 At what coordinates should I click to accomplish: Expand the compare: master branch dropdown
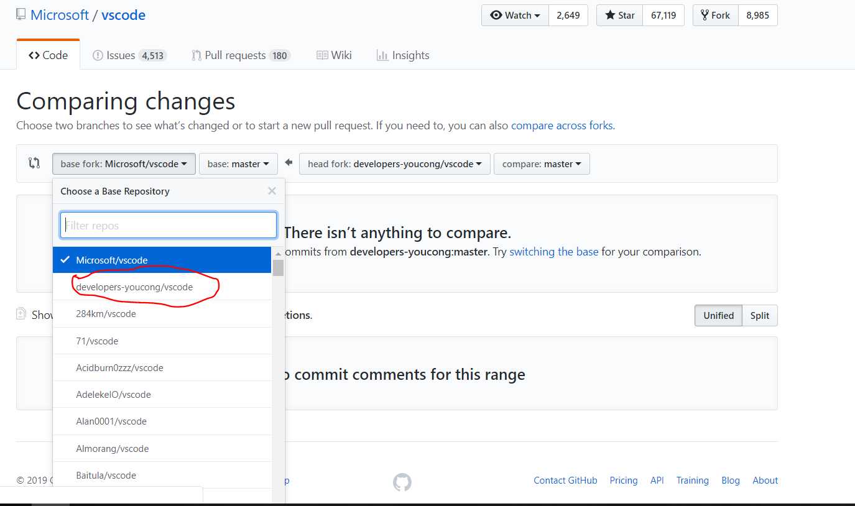click(x=542, y=164)
